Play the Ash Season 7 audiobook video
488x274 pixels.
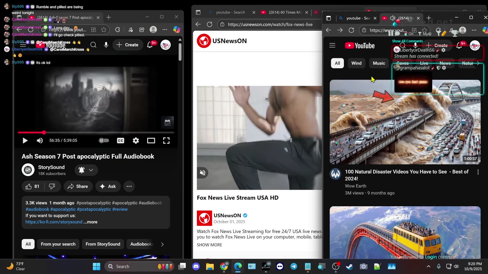(25, 140)
